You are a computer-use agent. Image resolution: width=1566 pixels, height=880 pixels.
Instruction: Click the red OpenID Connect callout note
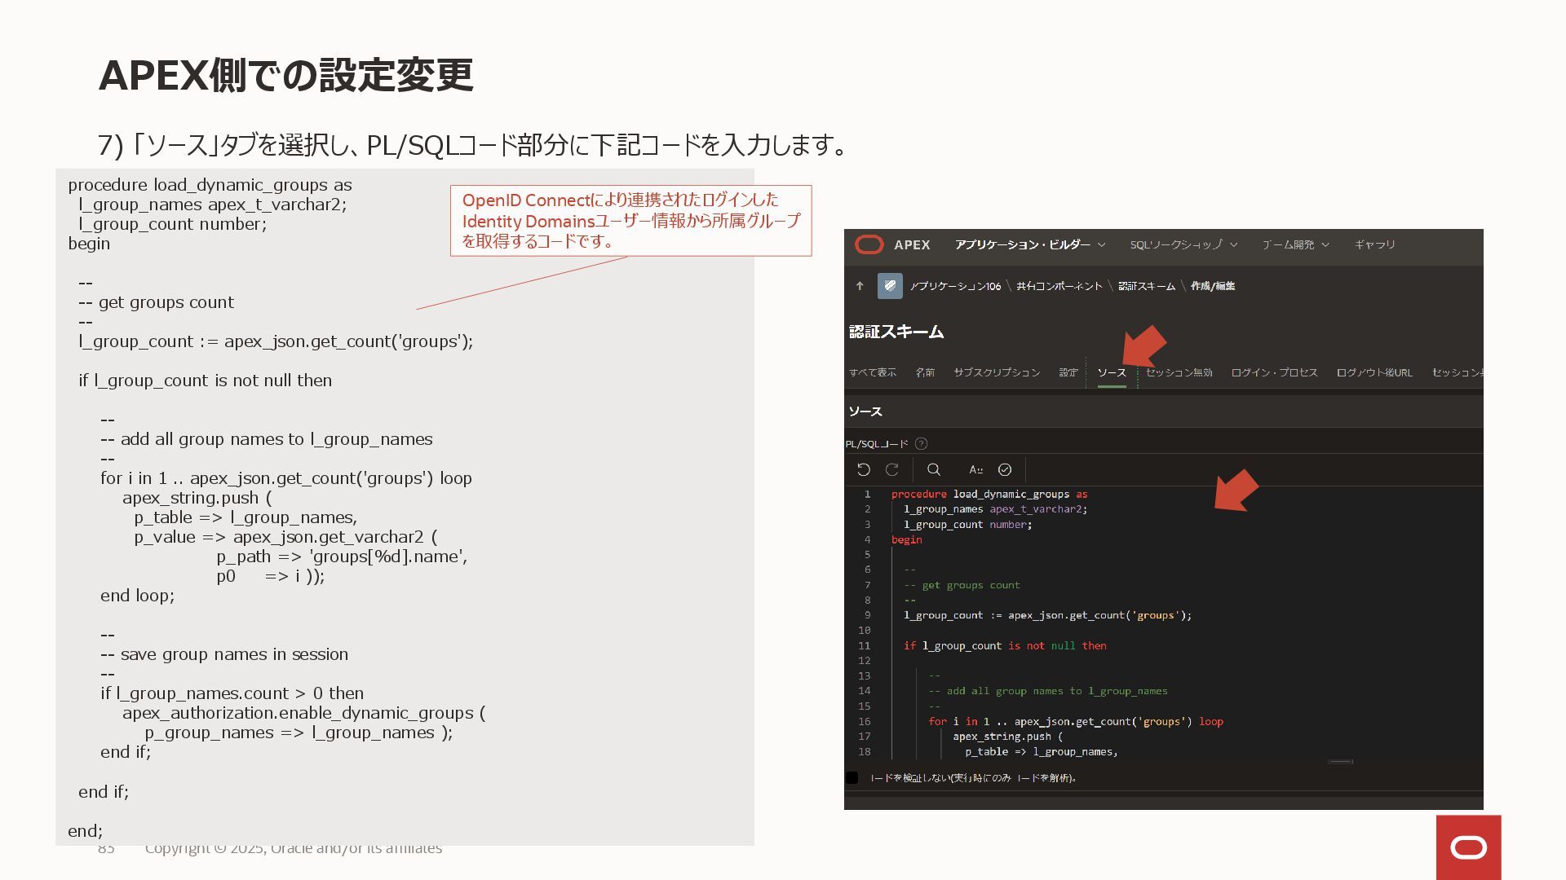click(630, 221)
